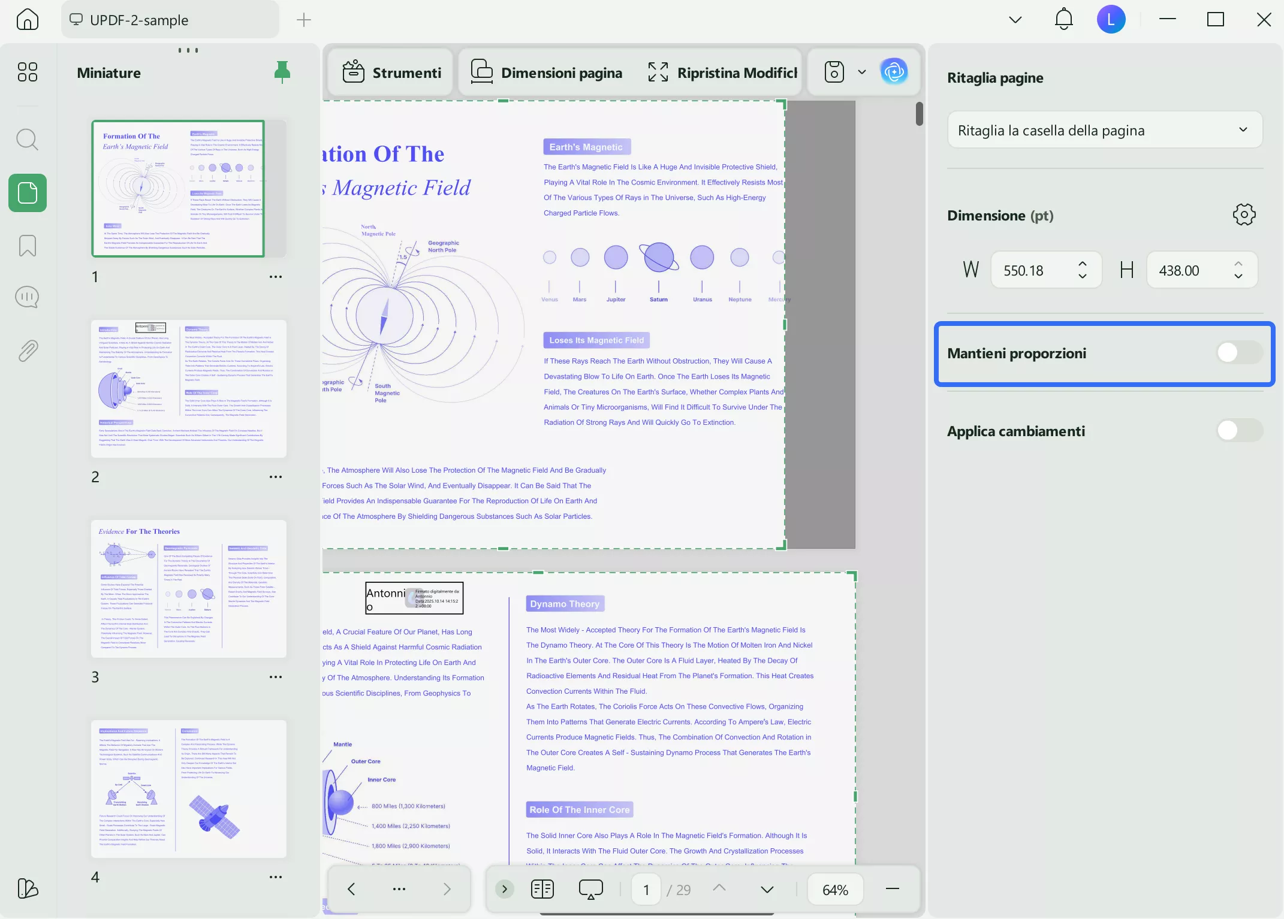The height and width of the screenshot is (919, 1284).
Task: Open Dimensione settings gear icon
Action: pos(1244,214)
